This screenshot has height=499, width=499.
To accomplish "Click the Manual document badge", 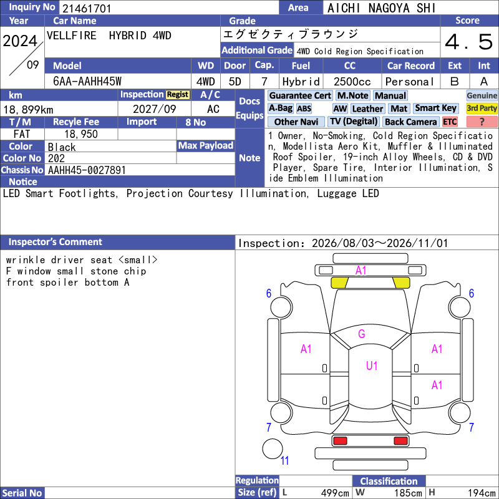I will [x=390, y=96].
